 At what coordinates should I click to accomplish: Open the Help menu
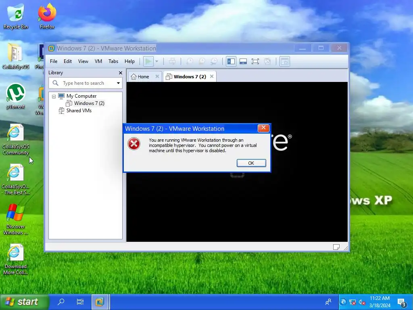point(129,61)
